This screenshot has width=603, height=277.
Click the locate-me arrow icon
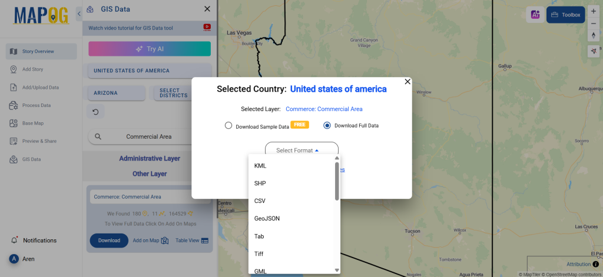point(593,51)
